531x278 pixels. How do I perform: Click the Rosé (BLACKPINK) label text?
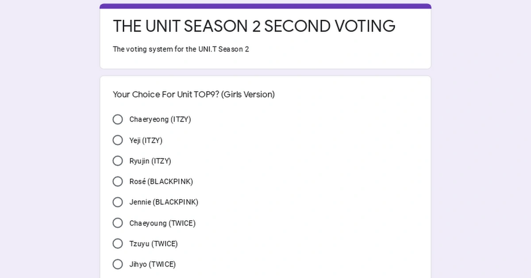pyautogui.click(x=161, y=181)
